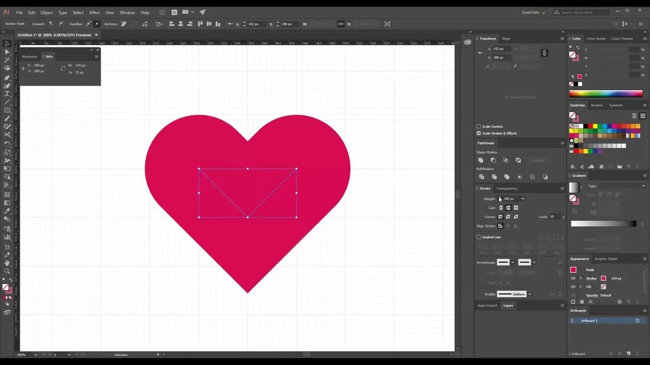
Task: Select Miter Join corner option
Action: [501, 217]
